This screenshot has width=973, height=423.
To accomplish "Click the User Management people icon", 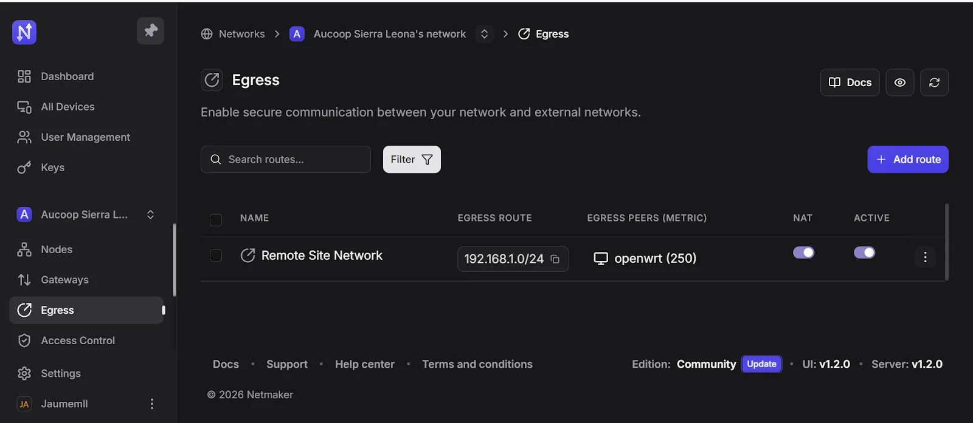I will (24, 137).
